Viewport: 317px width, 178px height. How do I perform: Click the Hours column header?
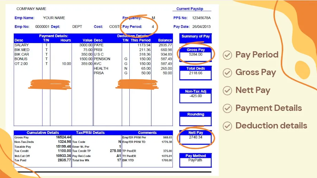click(66, 40)
